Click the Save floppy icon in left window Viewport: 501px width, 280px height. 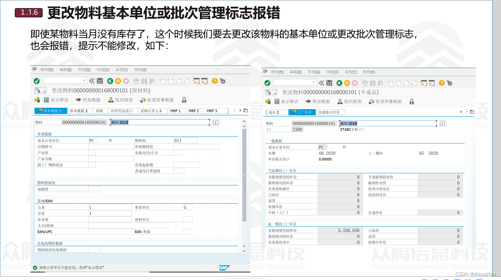click(100, 81)
